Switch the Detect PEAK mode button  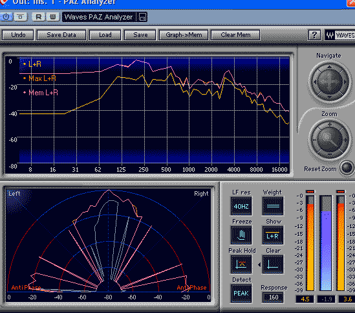[241, 294]
